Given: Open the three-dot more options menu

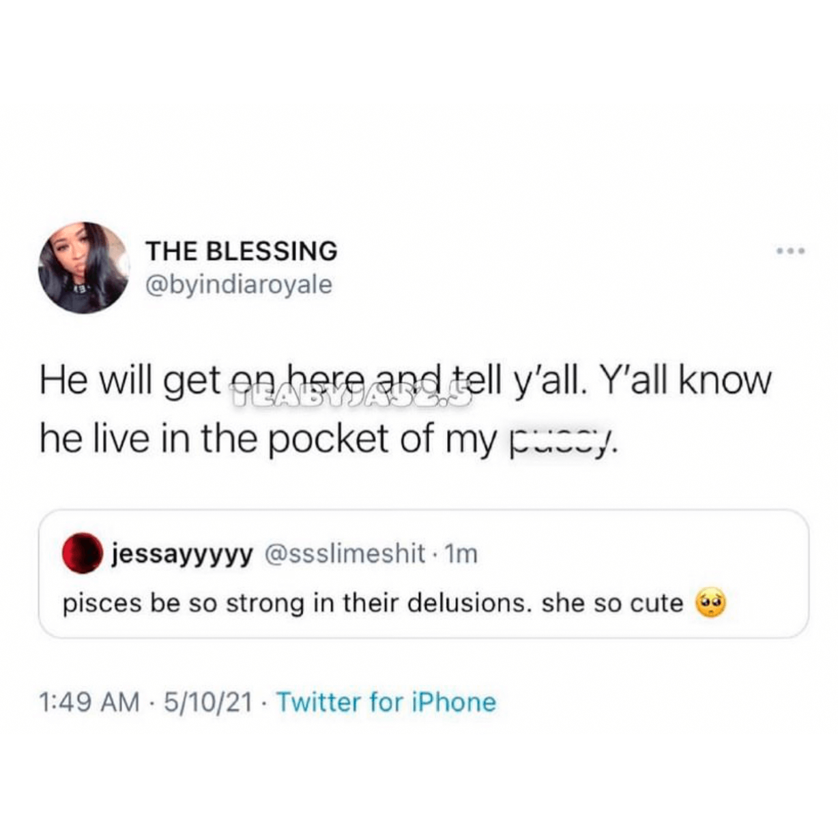Looking at the screenshot, I should point(792,251).
